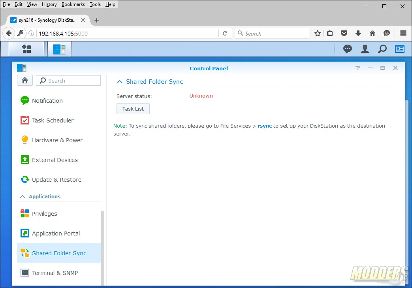This screenshot has height=288, width=412.
Task: Click the Control Panel search field
Action: point(68,81)
